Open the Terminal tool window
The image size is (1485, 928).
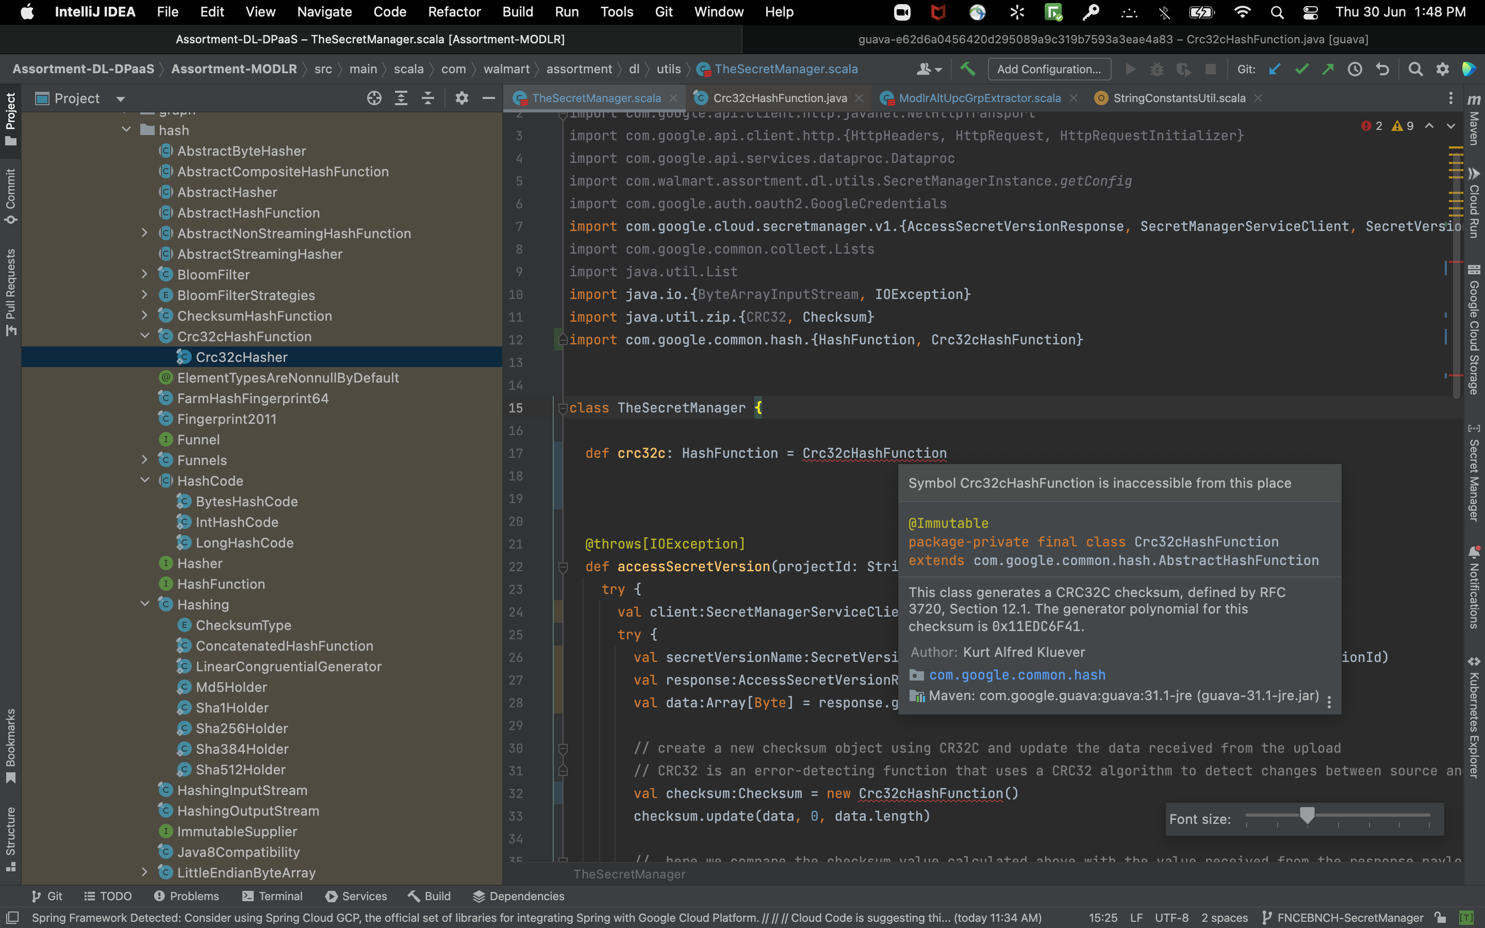pyautogui.click(x=280, y=896)
